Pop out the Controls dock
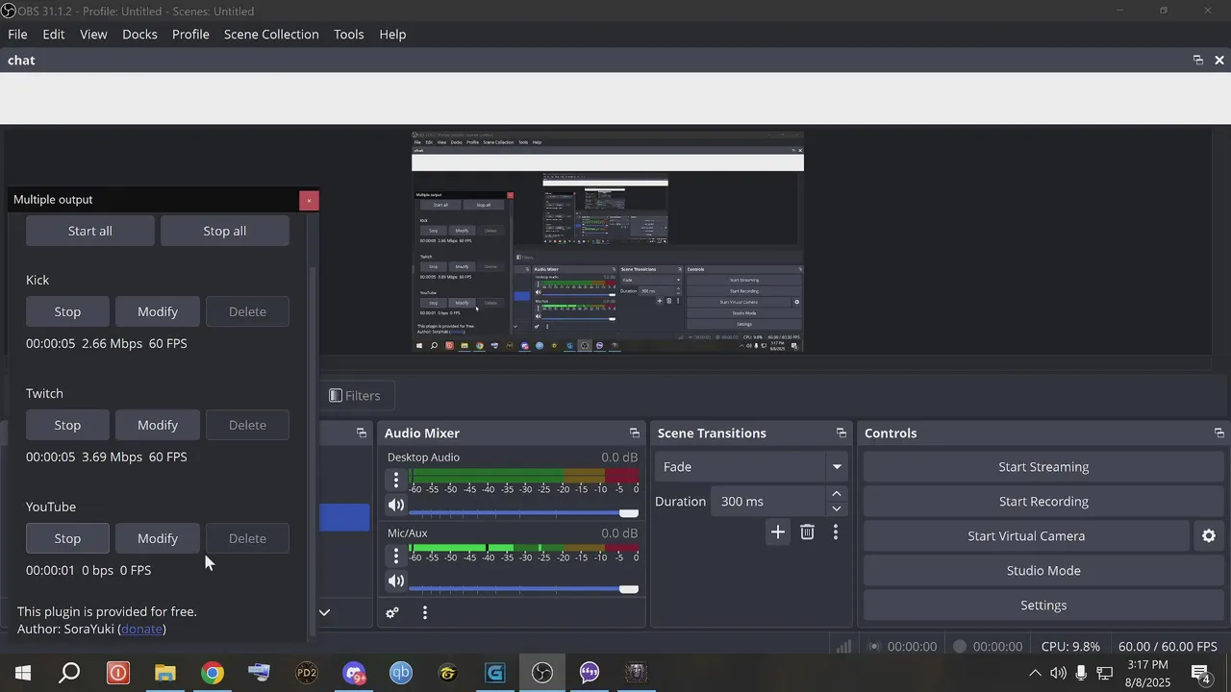The image size is (1231, 692). pyautogui.click(x=1219, y=433)
